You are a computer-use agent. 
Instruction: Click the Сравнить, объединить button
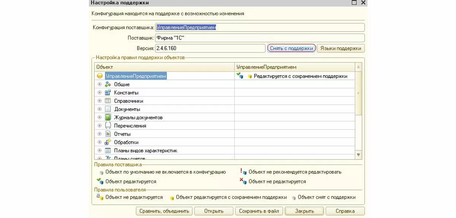(x=164, y=211)
